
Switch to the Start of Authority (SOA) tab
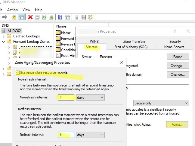(x=131, y=47)
